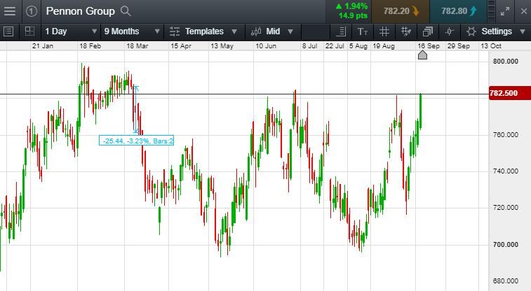
Task: Click the 15 Apr date axis label
Action: 181,46
